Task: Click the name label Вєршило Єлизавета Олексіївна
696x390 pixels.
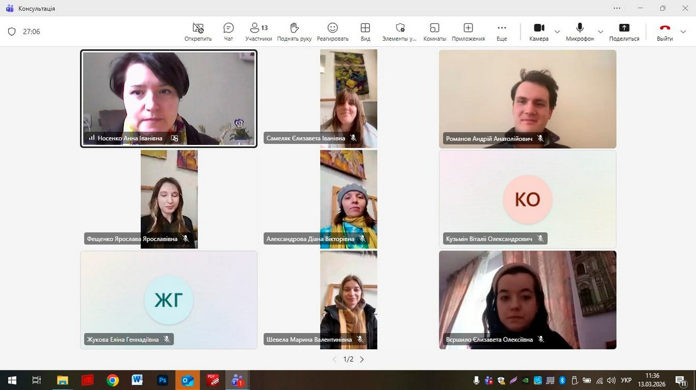Action: [x=489, y=339]
